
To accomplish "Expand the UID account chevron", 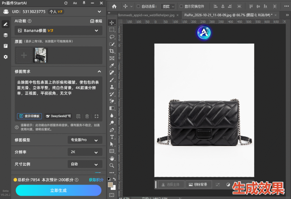I will click(99, 12).
